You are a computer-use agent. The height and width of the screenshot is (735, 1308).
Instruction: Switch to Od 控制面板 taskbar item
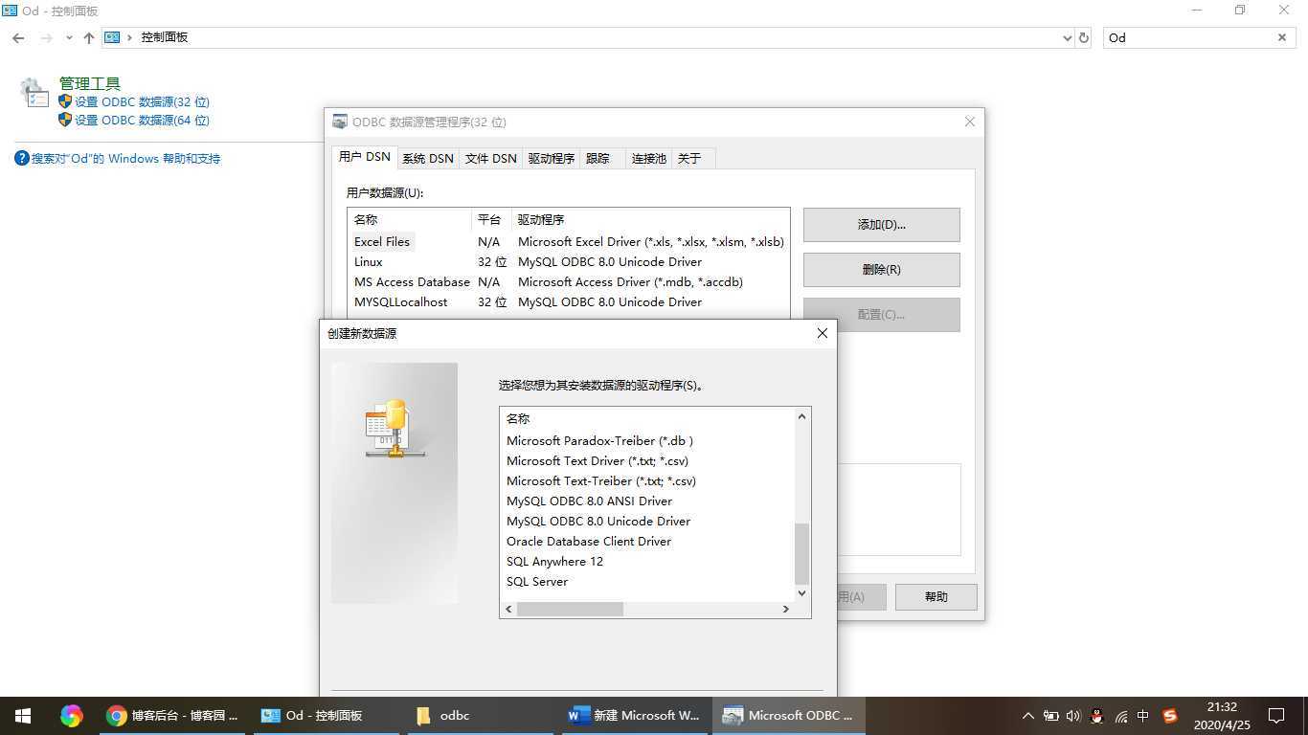tap(327, 715)
